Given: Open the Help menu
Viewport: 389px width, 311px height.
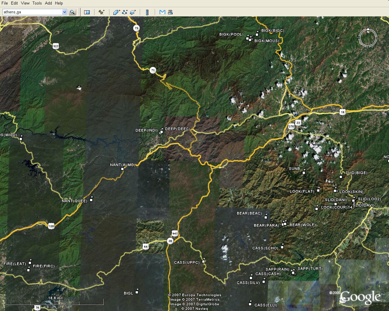Looking at the screenshot, I should click(59, 3).
